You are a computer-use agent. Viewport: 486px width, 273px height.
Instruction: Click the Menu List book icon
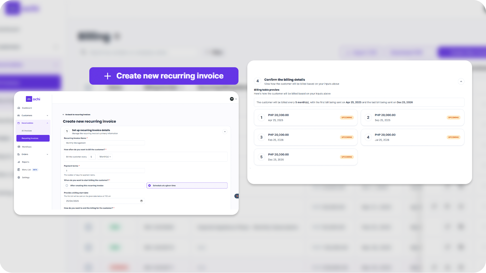click(x=19, y=170)
